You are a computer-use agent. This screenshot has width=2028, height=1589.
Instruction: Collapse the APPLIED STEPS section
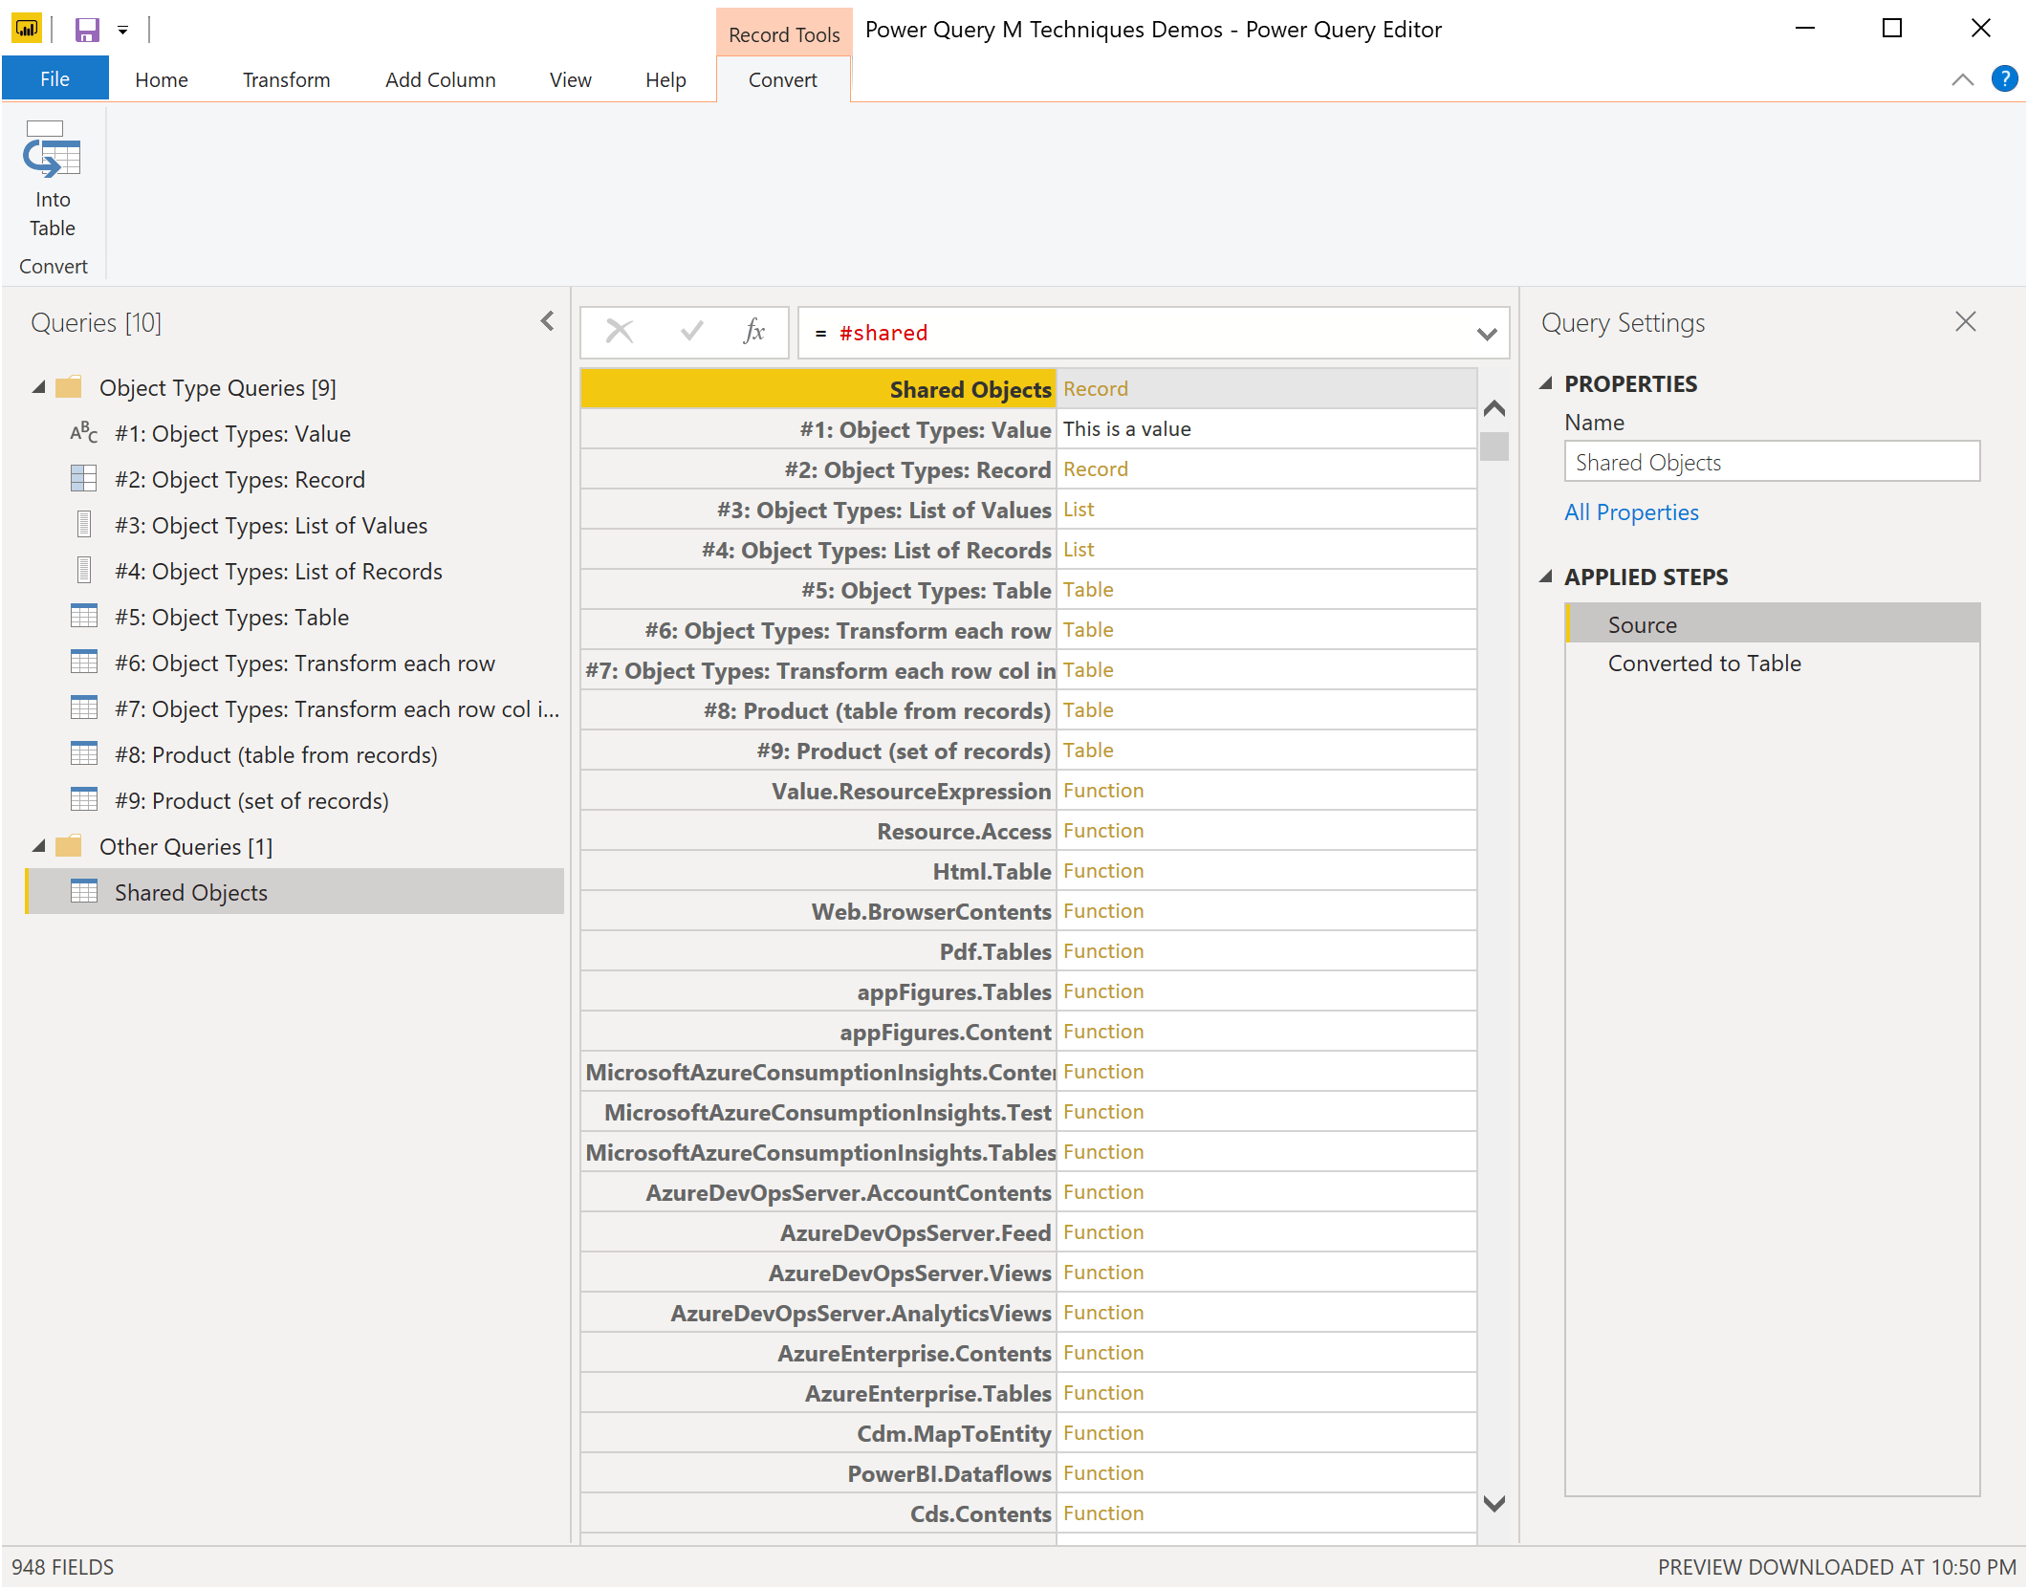click(1546, 576)
